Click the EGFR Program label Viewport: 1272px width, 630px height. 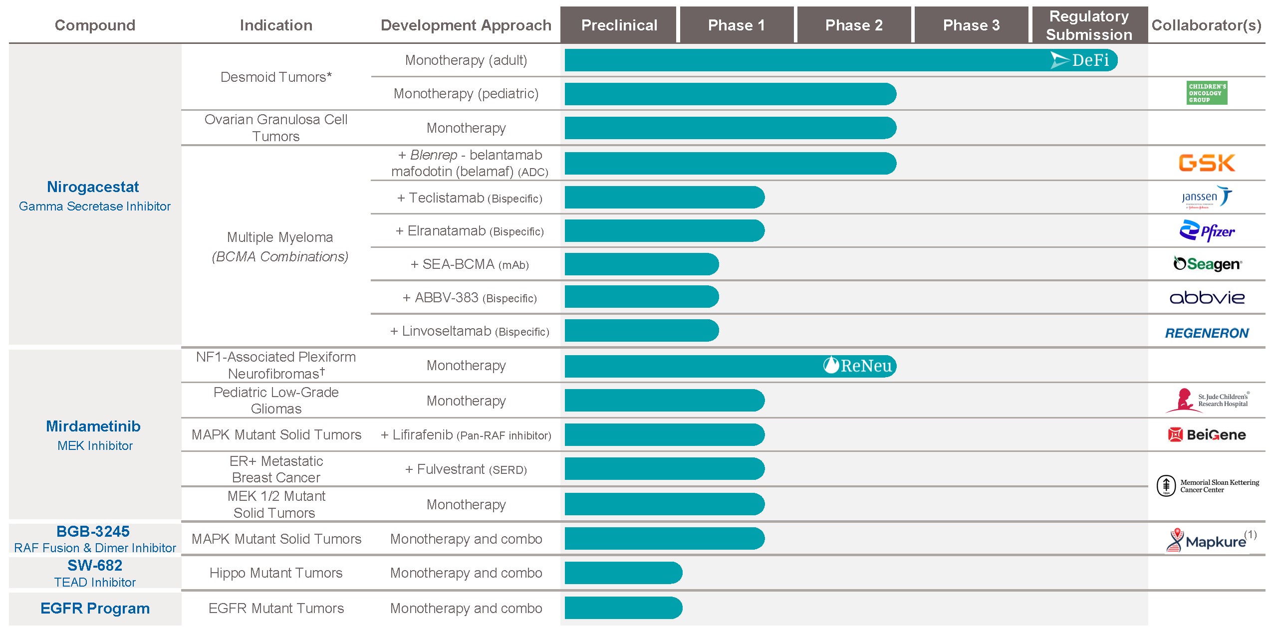(x=95, y=608)
